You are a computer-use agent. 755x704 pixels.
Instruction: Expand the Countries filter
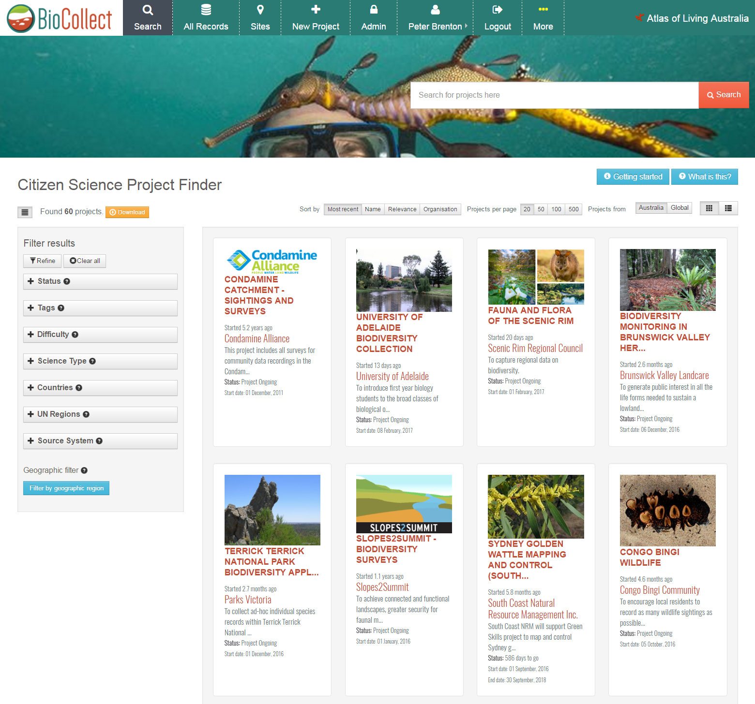(100, 388)
